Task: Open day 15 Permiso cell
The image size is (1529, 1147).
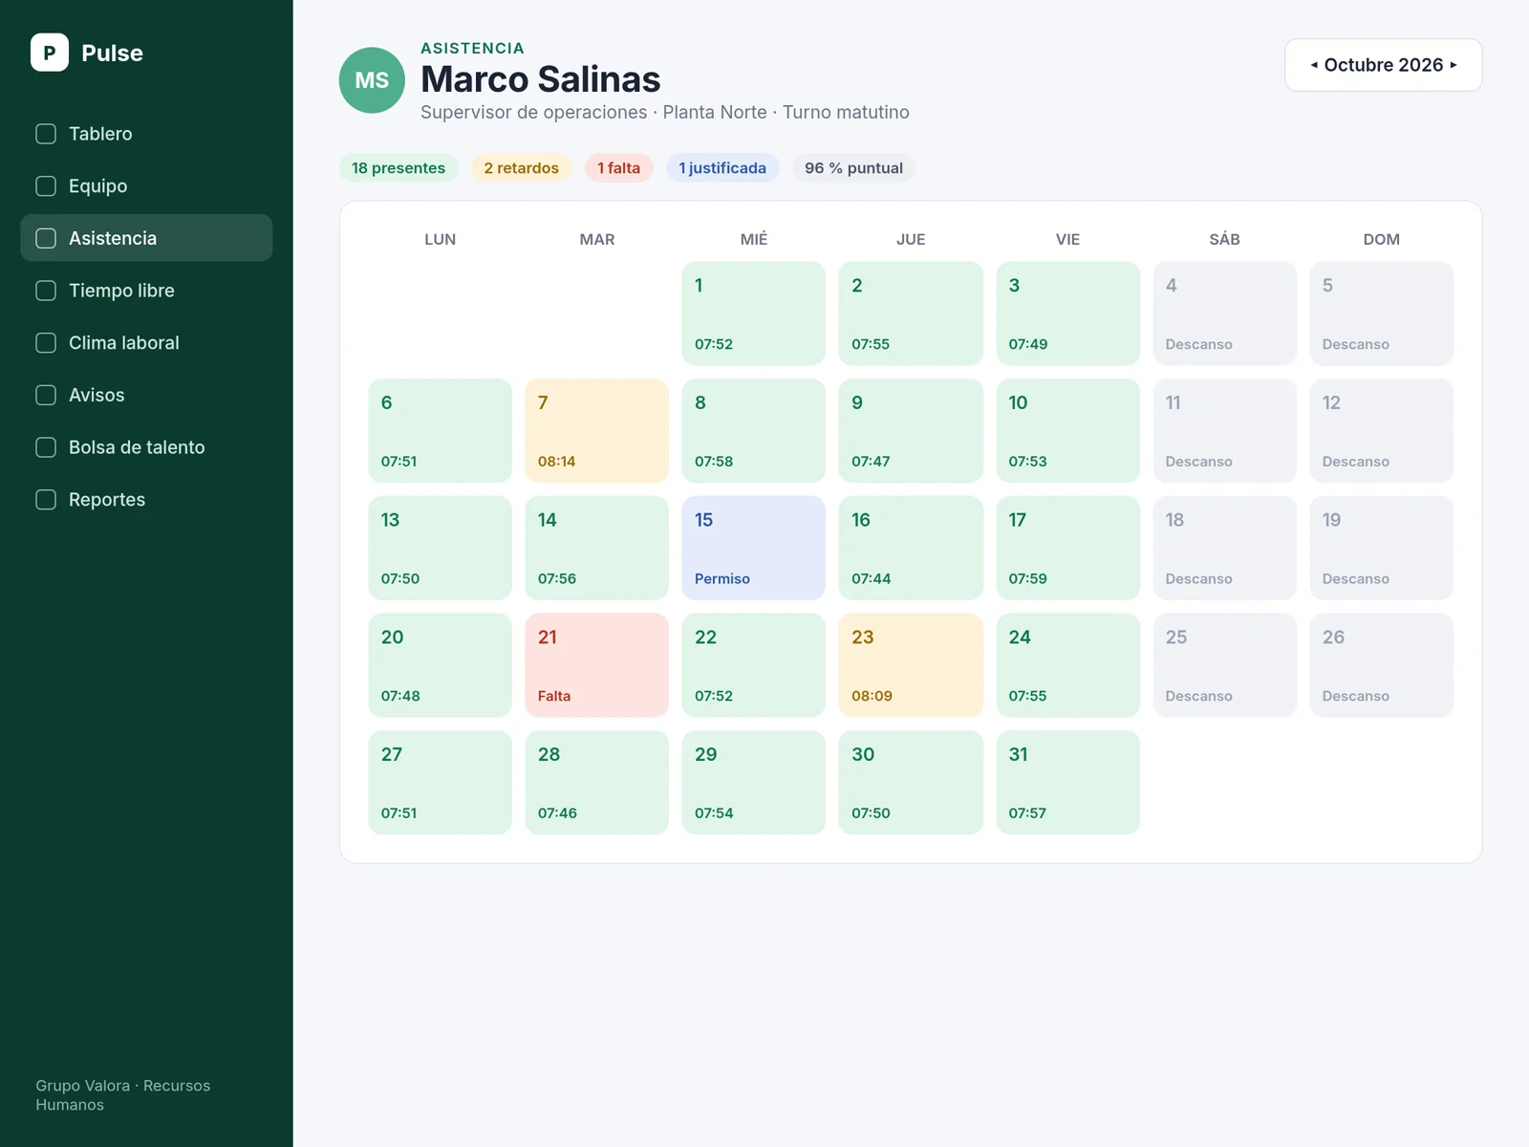Action: click(753, 548)
